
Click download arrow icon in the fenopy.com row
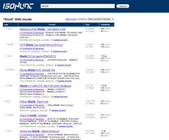coord(50,110)
